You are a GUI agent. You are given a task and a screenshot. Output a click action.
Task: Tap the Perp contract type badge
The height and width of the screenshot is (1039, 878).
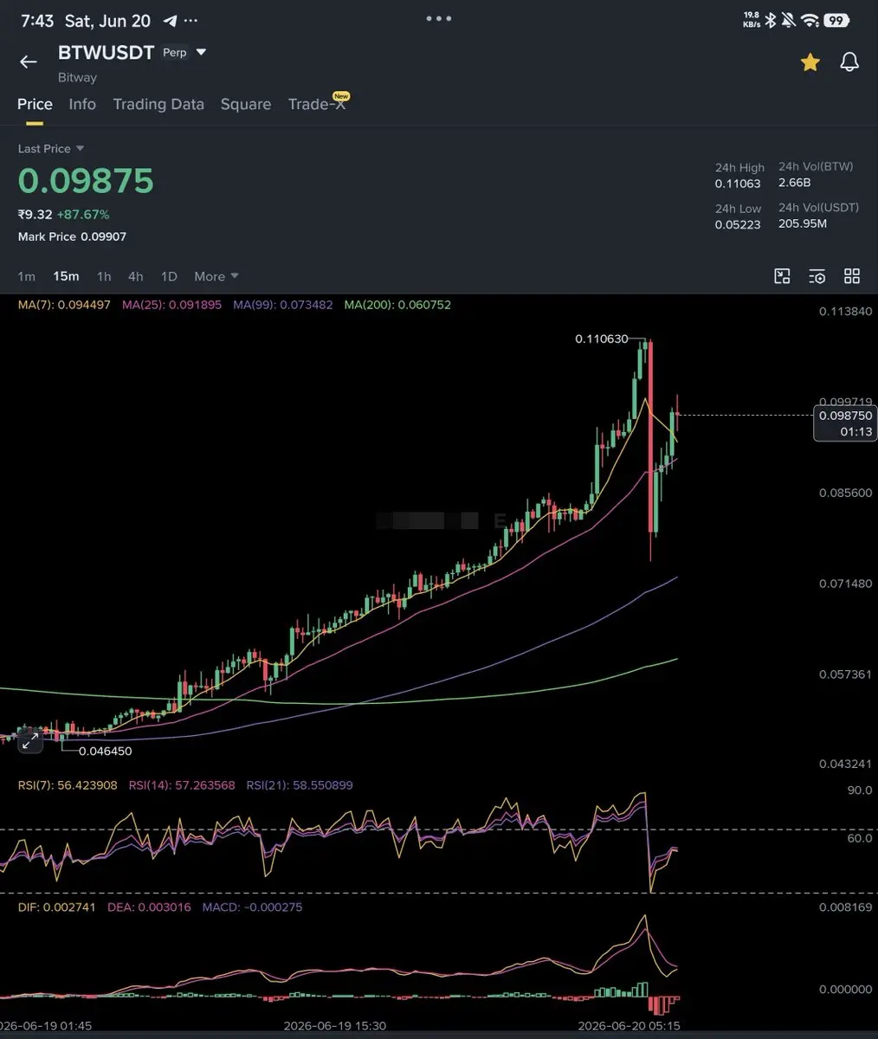coord(175,53)
